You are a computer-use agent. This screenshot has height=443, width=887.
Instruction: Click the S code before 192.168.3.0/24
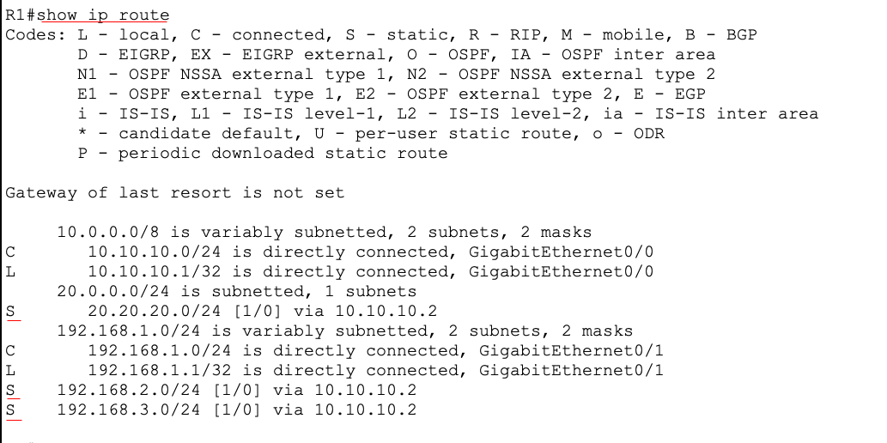[10, 410]
